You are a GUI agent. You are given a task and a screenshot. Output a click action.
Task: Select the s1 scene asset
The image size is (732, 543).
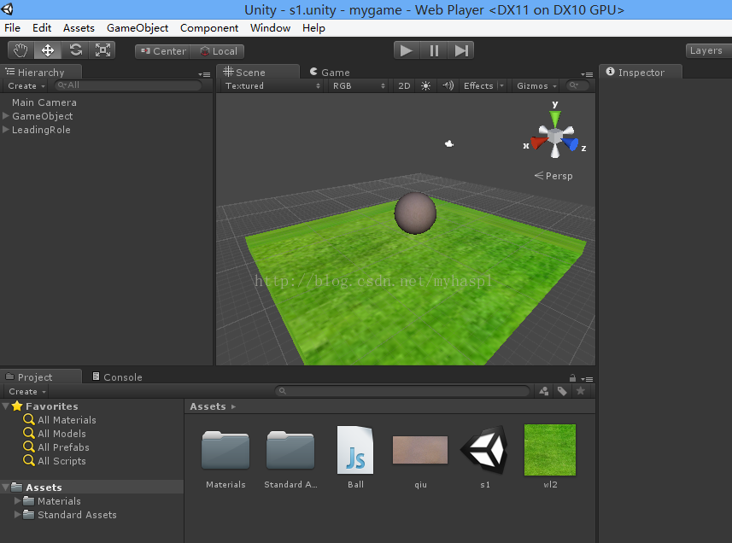[x=485, y=457]
